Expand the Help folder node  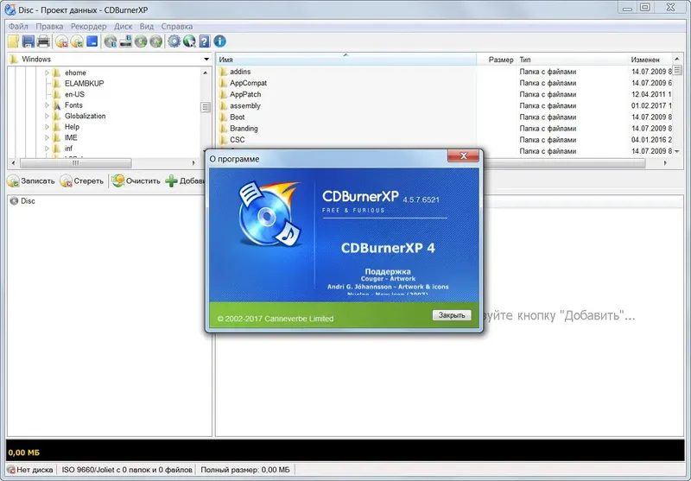click(x=47, y=127)
